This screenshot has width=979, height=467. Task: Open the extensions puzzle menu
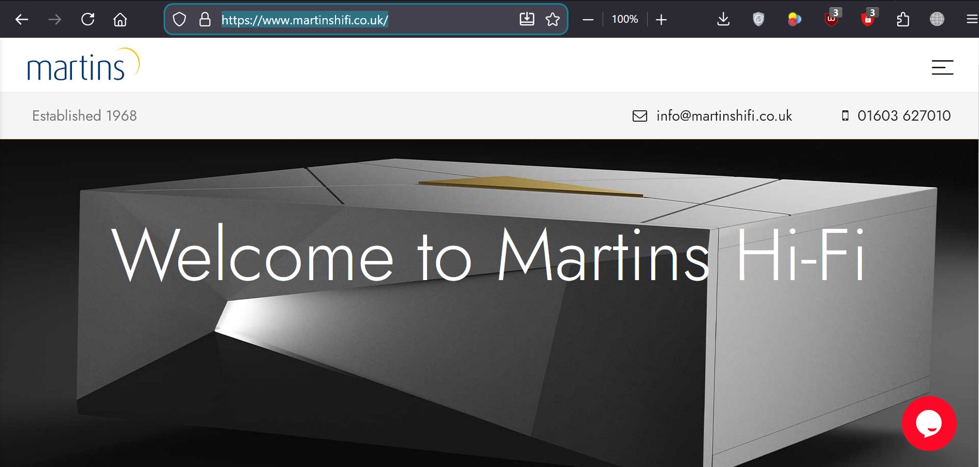[x=903, y=20]
